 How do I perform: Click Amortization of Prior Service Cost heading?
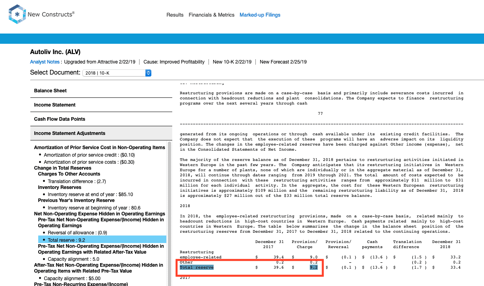99,148
